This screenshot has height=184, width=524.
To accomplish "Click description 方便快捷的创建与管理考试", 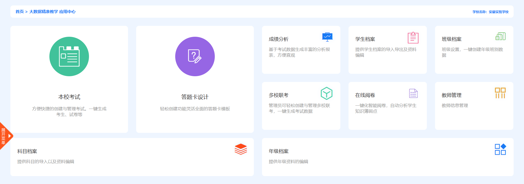I will coord(69,112).
